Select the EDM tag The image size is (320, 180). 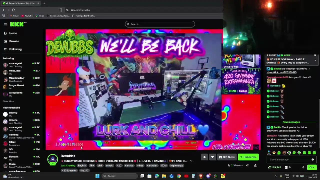(164, 165)
